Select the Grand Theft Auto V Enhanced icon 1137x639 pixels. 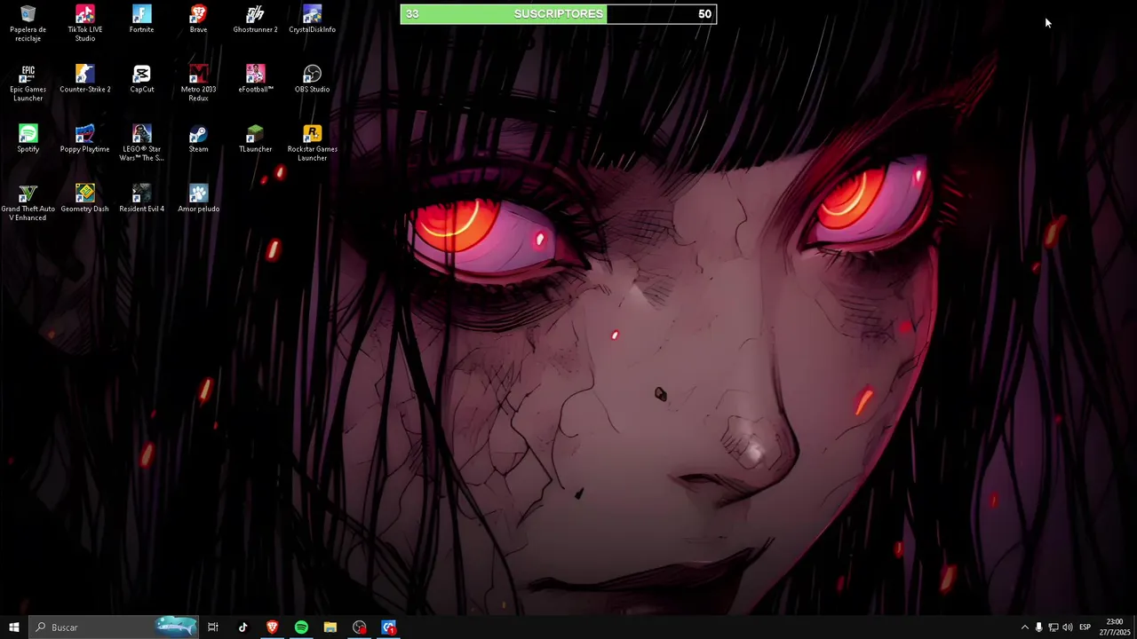coord(28,201)
